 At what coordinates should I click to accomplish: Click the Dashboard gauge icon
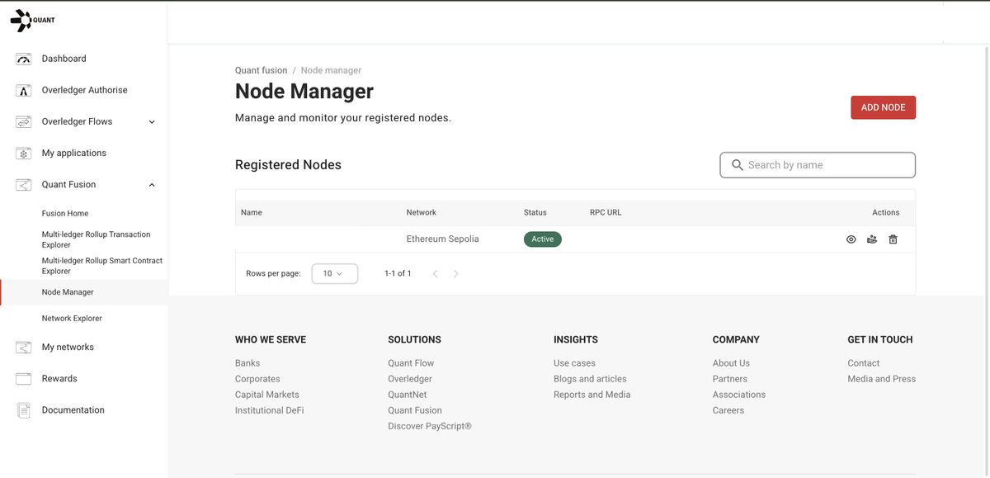(24, 59)
